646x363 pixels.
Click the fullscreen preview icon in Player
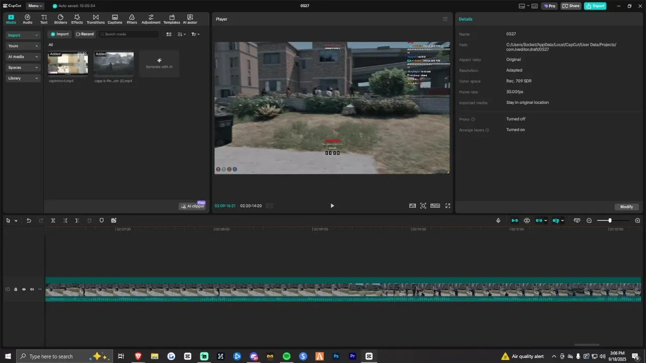coord(448,206)
